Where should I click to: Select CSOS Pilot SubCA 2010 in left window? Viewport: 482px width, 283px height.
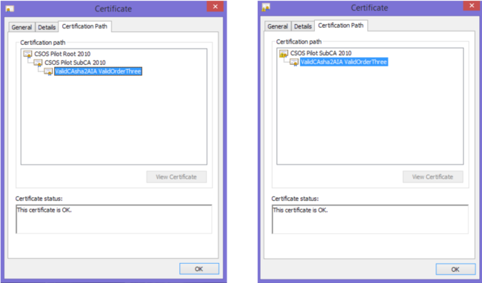tap(75, 63)
